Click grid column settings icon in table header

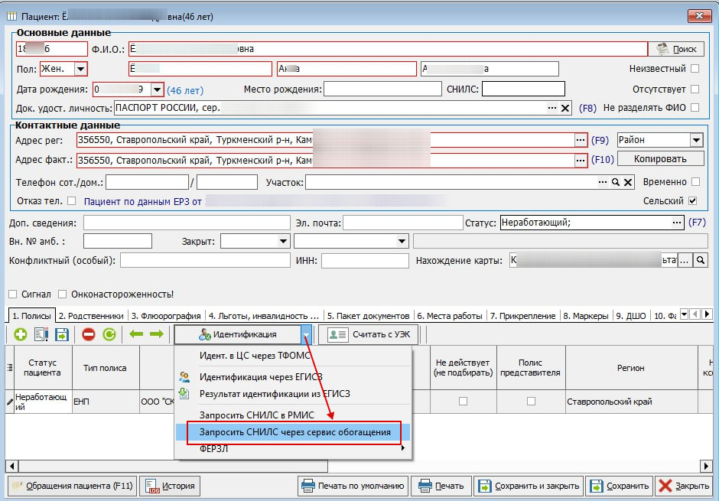click(x=10, y=368)
